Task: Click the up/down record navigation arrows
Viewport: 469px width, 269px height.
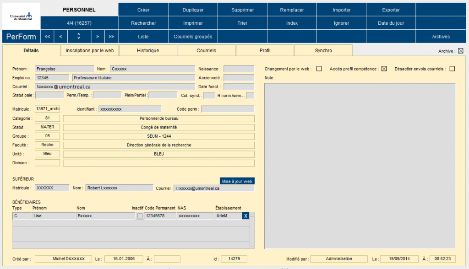Action: click(x=79, y=37)
